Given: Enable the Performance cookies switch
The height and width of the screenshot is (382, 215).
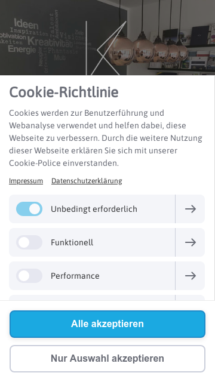Looking at the screenshot, I should pos(29,276).
